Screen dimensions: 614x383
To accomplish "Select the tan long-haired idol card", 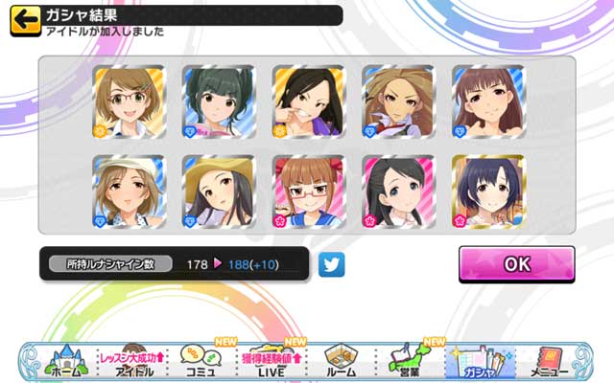I will click(x=399, y=102).
